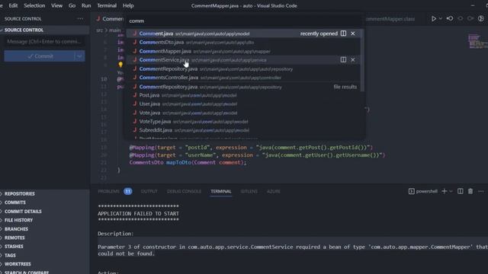488x274 pixels.
Task: Open Comment.java from recently opened list
Action: (x=243, y=33)
